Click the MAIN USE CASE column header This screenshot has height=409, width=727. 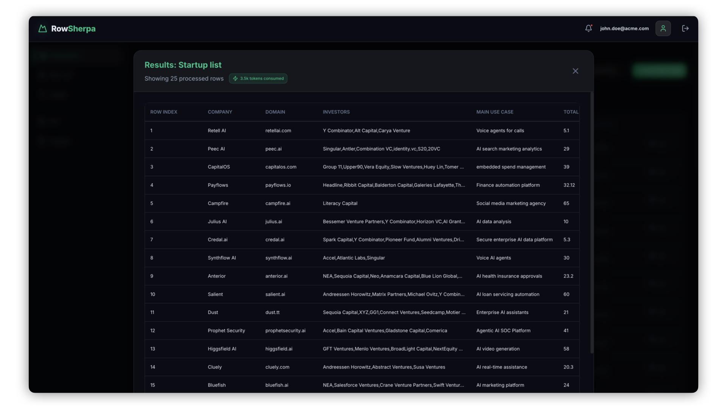[495, 112]
